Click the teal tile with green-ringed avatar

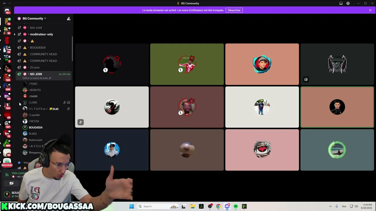(x=337, y=150)
